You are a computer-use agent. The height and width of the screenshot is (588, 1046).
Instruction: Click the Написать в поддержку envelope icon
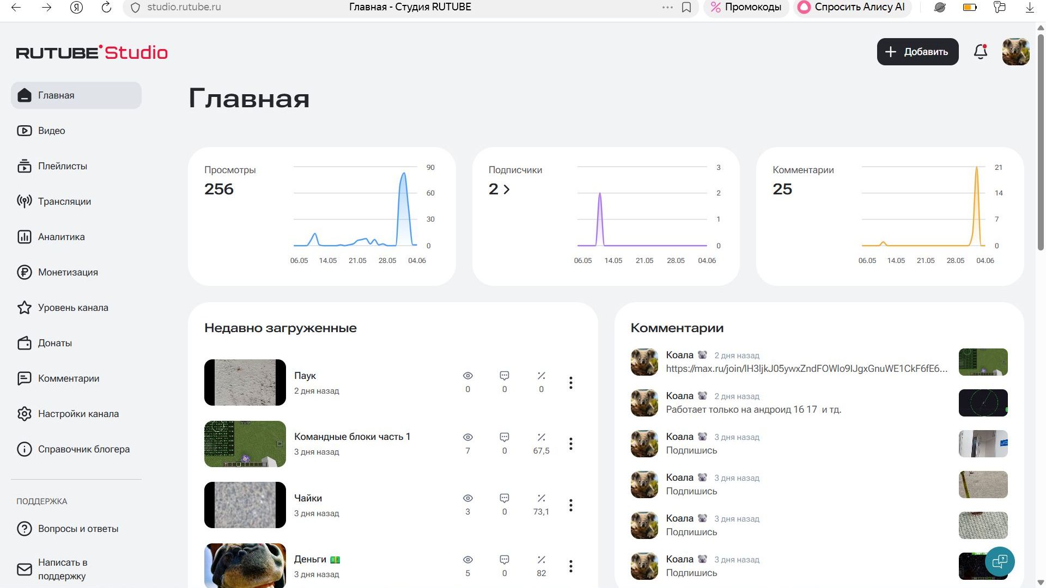pos(25,569)
